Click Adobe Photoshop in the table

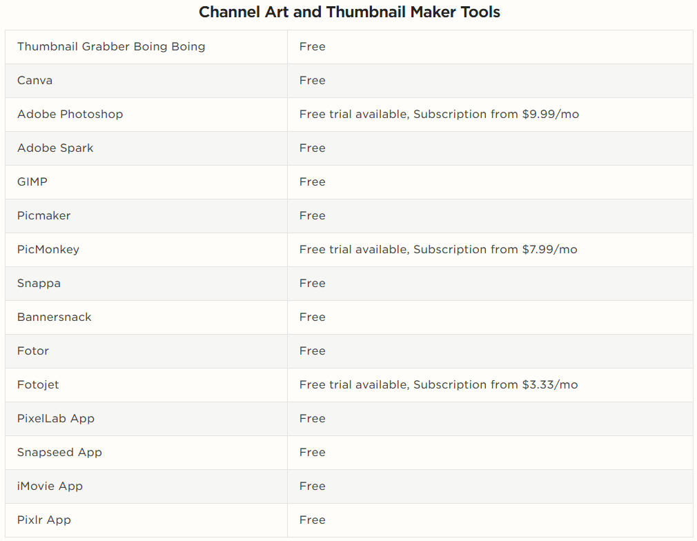pyautogui.click(x=70, y=115)
